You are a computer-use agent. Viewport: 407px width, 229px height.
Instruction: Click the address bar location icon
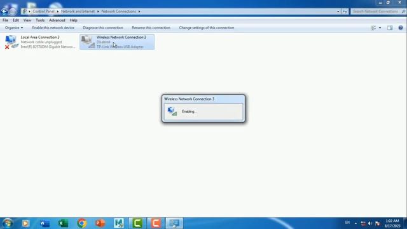click(x=24, y=11)
